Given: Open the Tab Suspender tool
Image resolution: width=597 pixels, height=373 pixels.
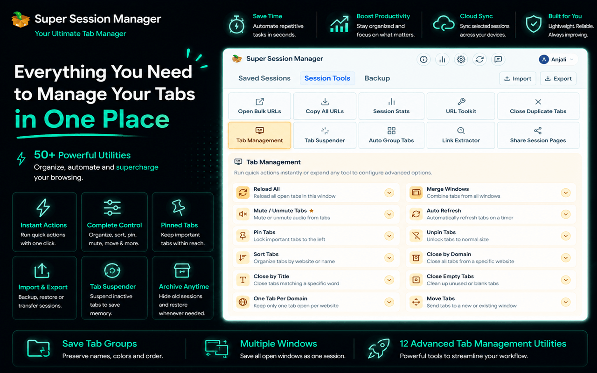Looking at the screenshot, I should click(x=325, y=135).
